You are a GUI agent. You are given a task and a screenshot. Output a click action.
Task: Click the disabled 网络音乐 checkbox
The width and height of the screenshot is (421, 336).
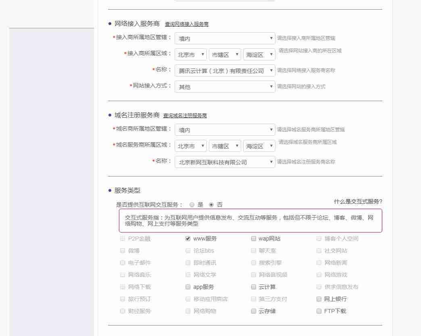[x=123, y=275]
